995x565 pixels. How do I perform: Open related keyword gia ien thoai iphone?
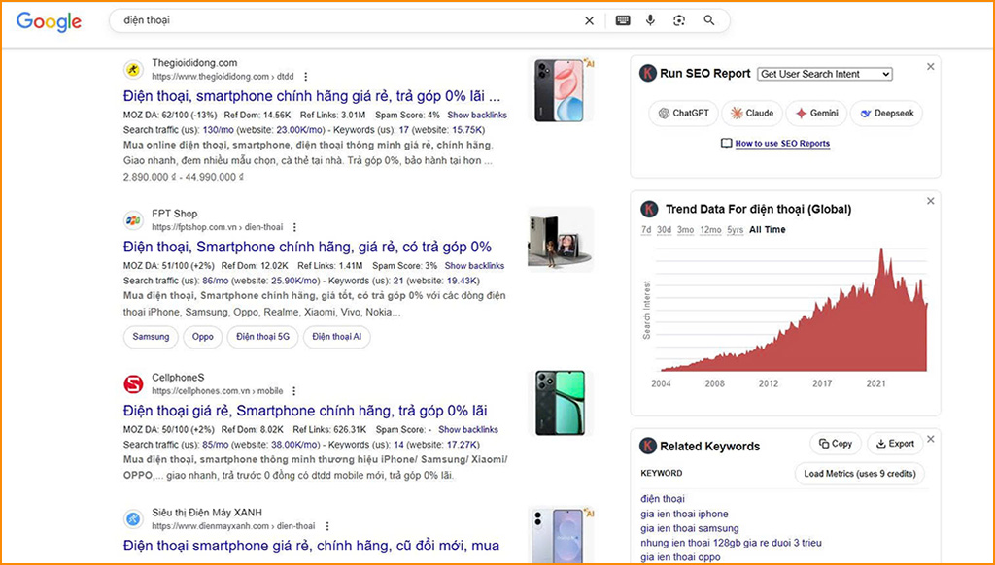pos(684,514)
